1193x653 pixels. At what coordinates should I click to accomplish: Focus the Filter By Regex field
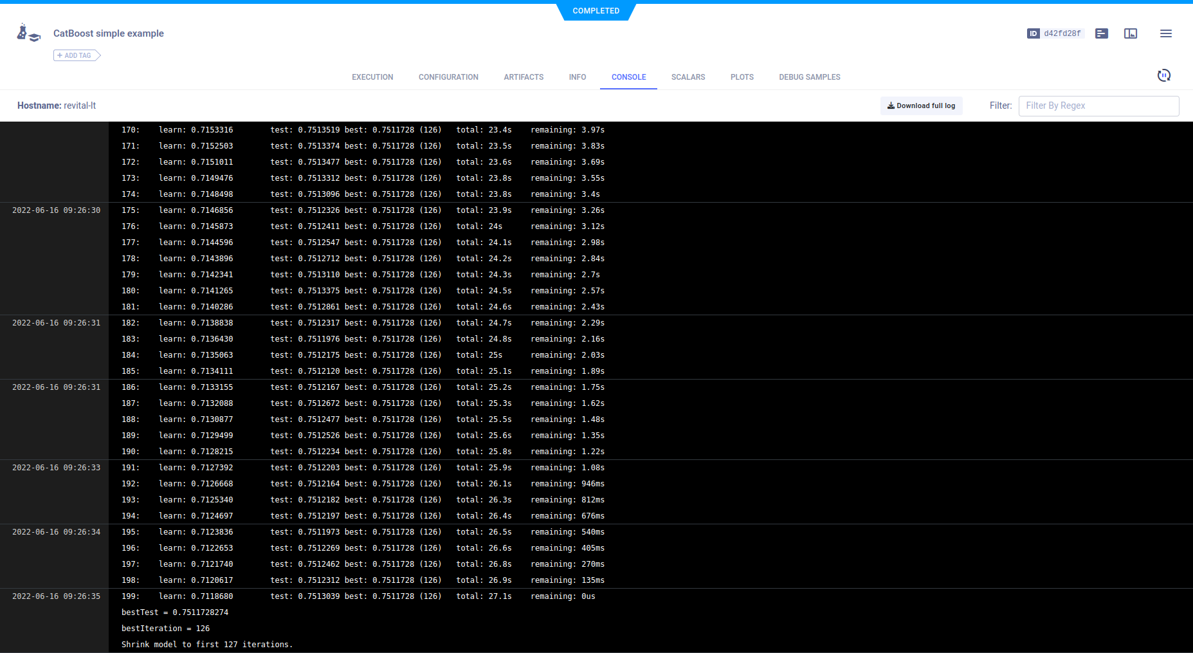tap(1098, 106)
